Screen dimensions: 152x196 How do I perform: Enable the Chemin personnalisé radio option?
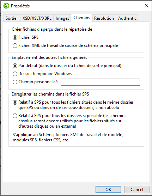point(15,82)
